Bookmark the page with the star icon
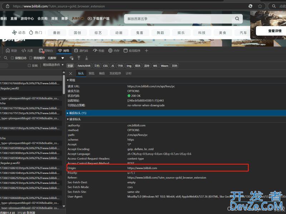Viewport: 286px width, 214px height. click(260, 6)
